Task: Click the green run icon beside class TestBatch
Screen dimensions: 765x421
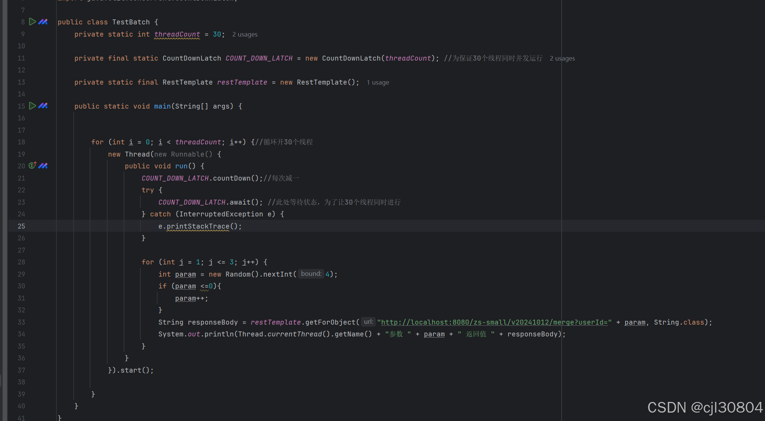Action: pyautogui.click(x=32, y=22)
